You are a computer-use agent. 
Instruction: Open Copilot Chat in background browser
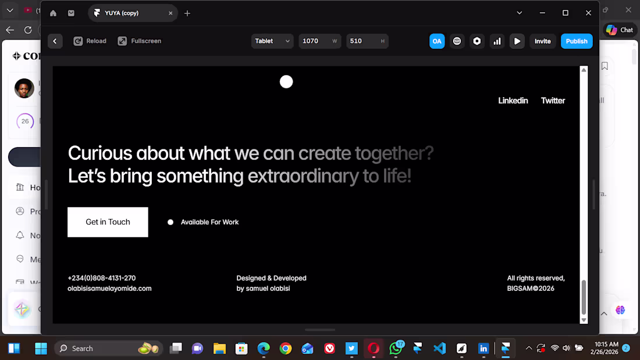click(x=619, y=30)
